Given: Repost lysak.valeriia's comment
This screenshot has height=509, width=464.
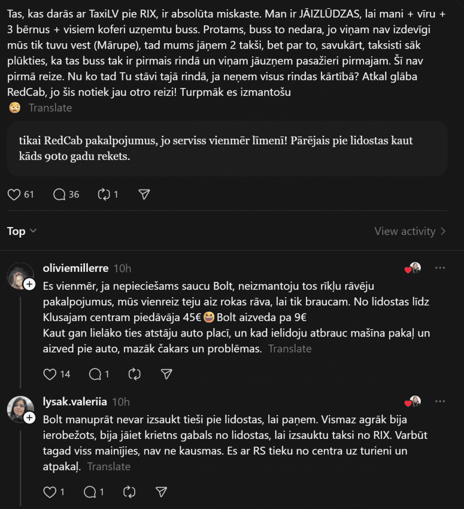Looking at the screenshot, I should 129,492.
